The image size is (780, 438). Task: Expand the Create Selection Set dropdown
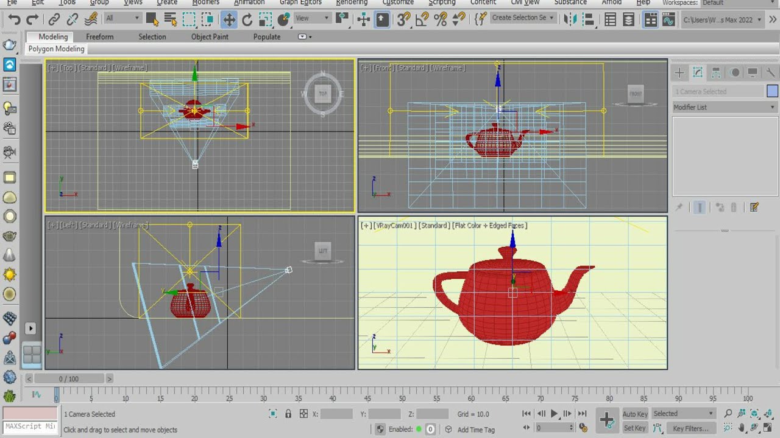523,18
